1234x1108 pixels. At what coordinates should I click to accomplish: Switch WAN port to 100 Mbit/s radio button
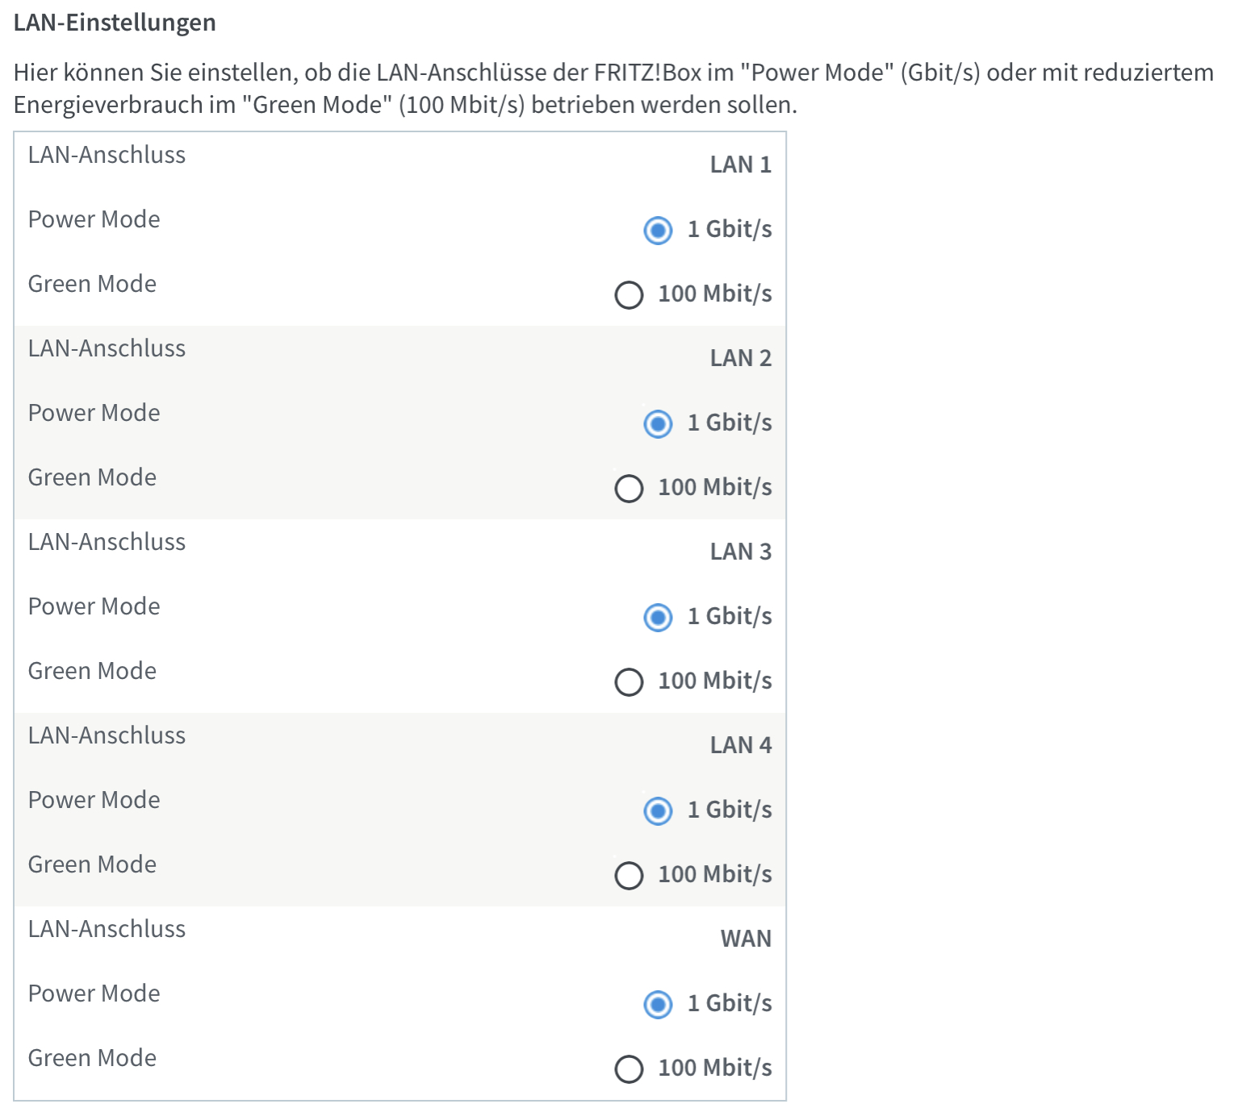[629, 1069]
